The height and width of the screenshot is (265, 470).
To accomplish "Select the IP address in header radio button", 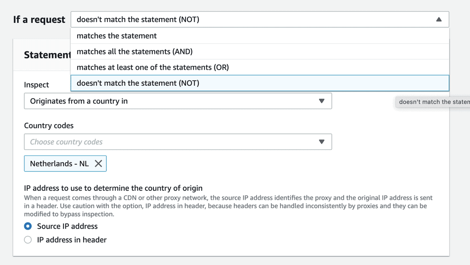I will tap(28, 240).
